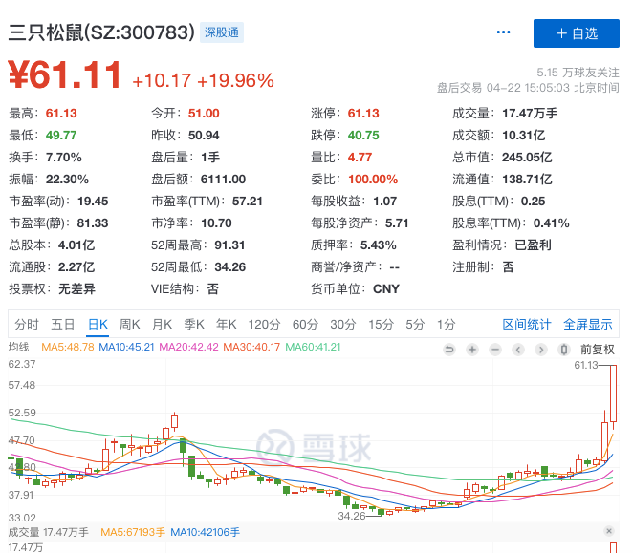The image size is (633, 553).
Task: Switch to 60分 interval tab
Action: pos(305,325)
